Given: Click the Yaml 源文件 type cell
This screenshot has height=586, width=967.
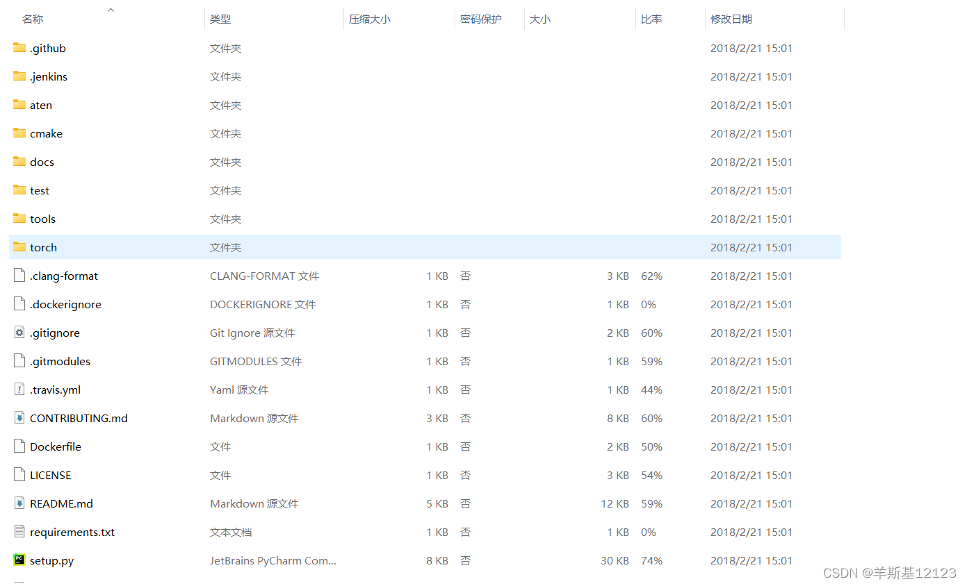Looking at the screenshot, I should point(239,390).
